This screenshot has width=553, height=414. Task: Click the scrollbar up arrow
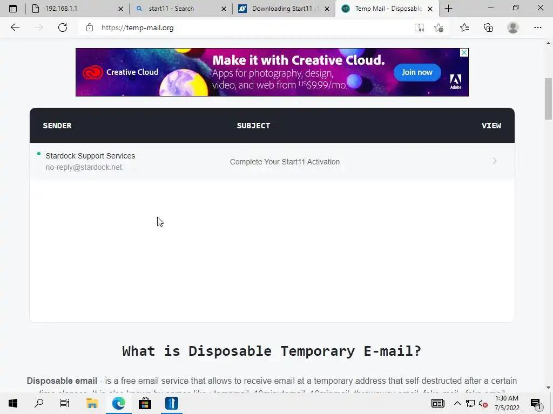(548, 43)
